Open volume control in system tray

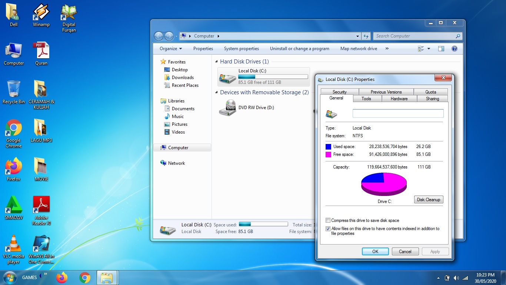click(456, 278)
